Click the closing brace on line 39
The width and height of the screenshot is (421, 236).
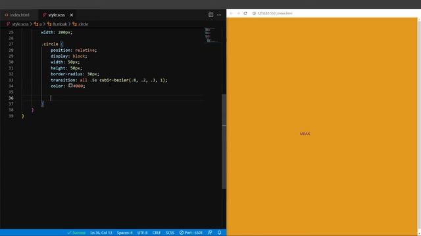click(23, 116)
